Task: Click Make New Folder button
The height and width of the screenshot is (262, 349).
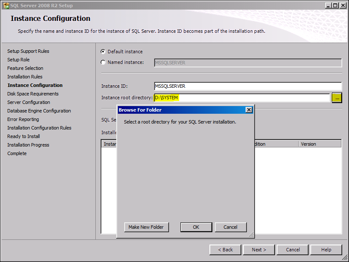Action: tap(146, 227)
